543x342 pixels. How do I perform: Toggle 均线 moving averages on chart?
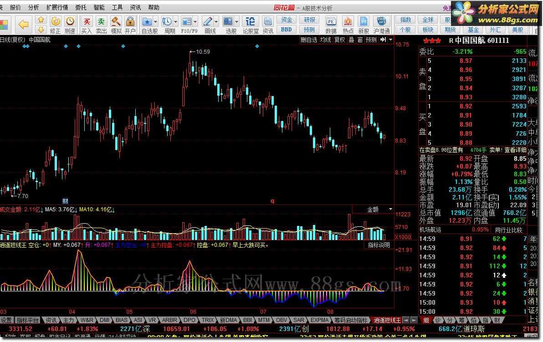(x=326, y=40)
